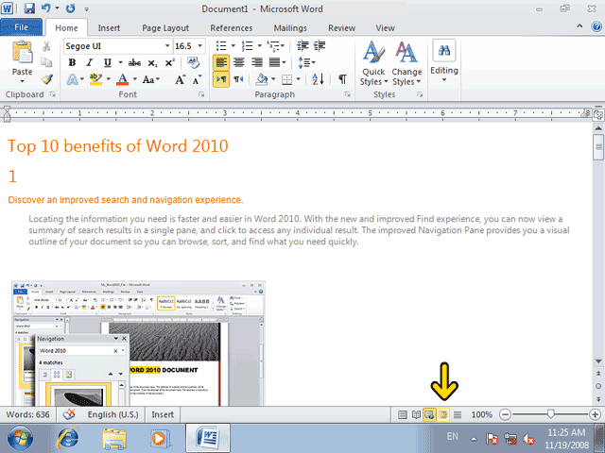Toggle Justify alignment
This screenshot has height=453, width=605.
tap(274, 62)
